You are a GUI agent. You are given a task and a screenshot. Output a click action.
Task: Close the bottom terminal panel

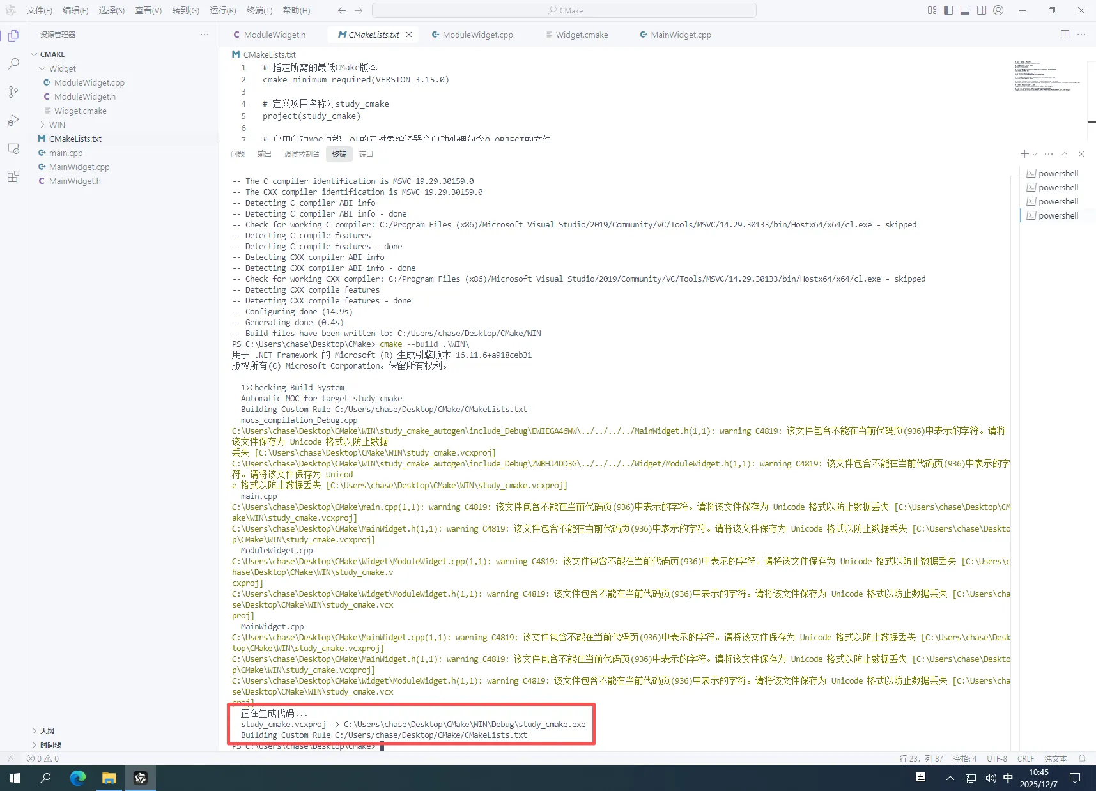point(1081,154)
